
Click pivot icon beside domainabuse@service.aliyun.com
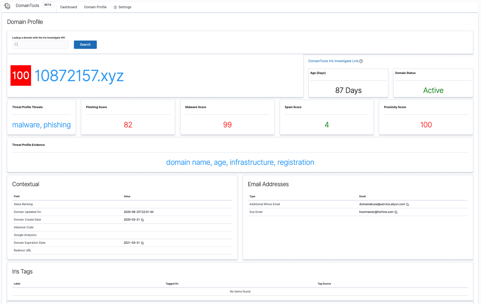click(x=408, y=204)
